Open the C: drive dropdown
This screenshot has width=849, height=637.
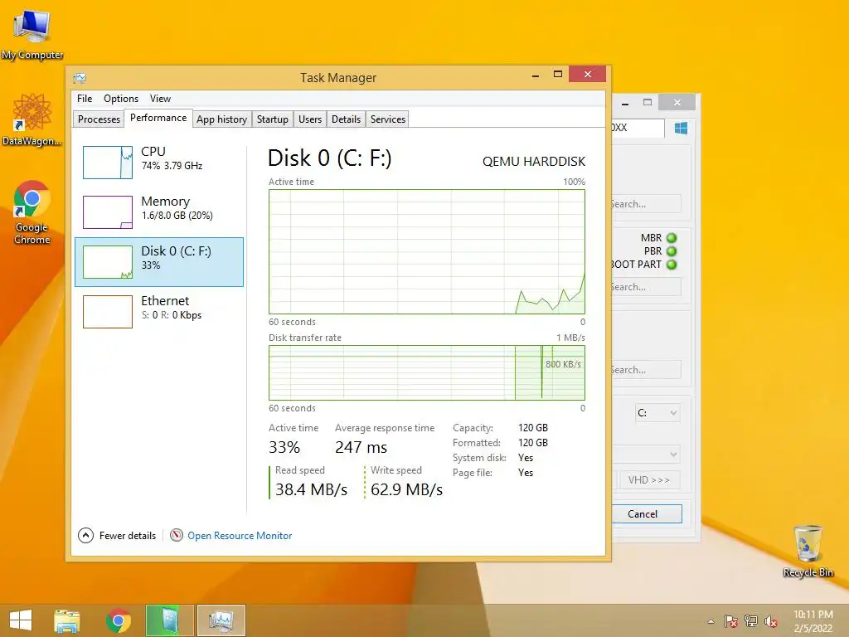[657, 413]
